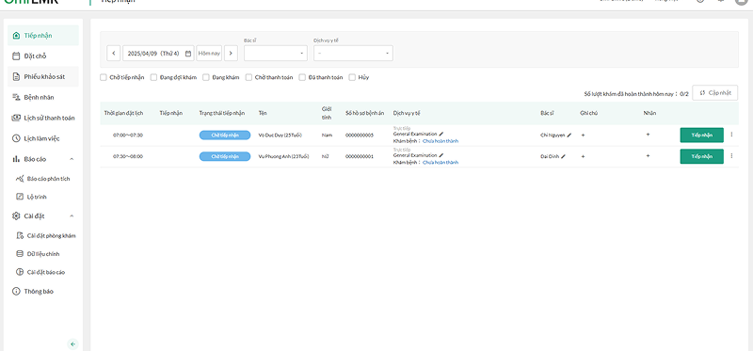Screen dimensions: 753x351
Task: Click the Báo cáo phân tích chart icon
Action: (20, 179)
